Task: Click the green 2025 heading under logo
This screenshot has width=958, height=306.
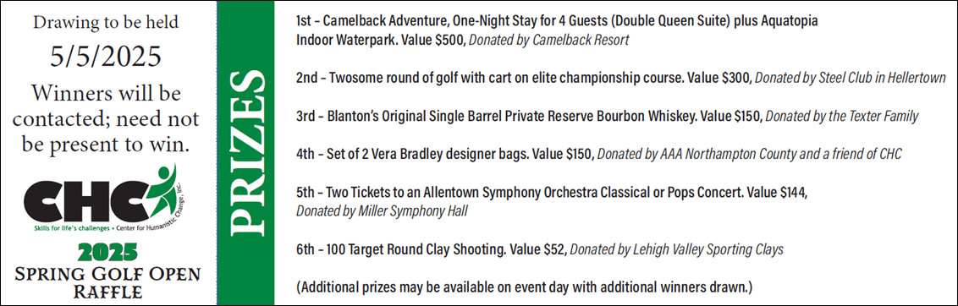Action: 107,253
